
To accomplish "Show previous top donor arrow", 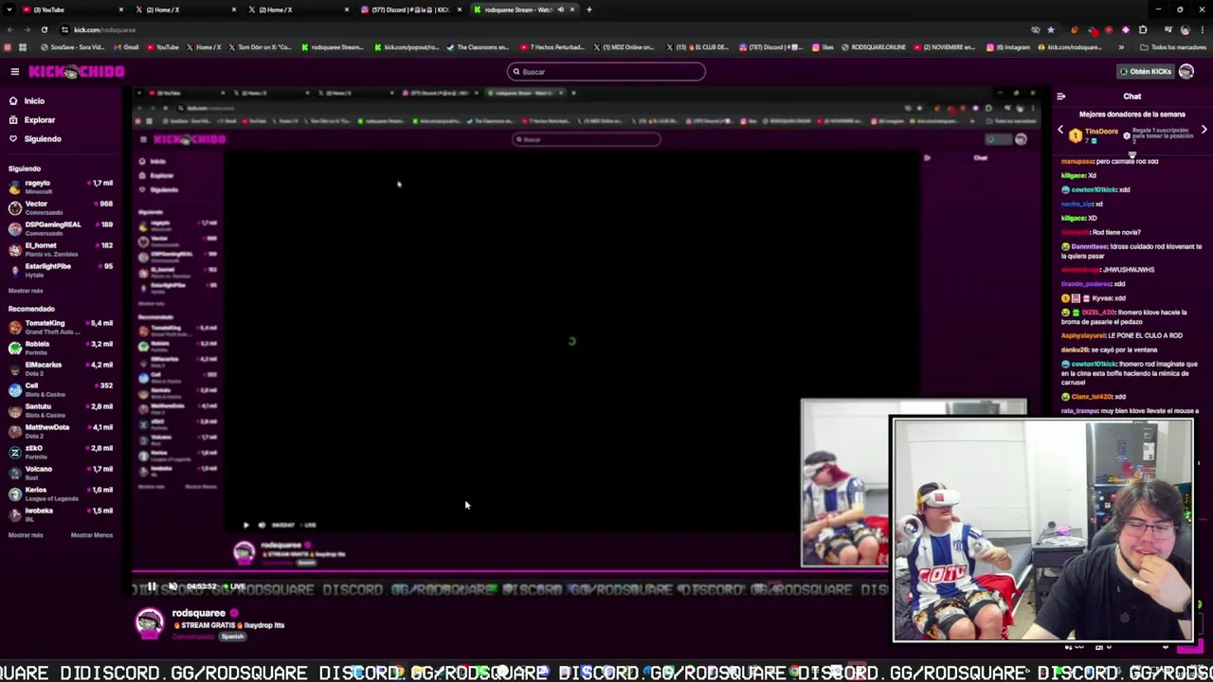I will coord(1061,130).
